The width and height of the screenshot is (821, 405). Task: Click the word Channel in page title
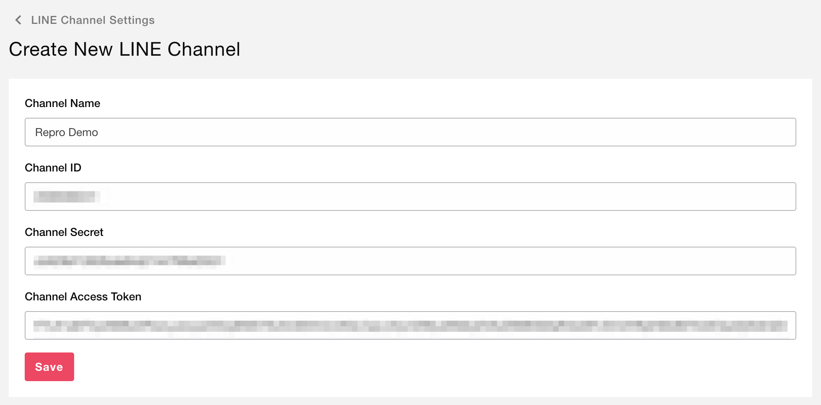(204, 49)
